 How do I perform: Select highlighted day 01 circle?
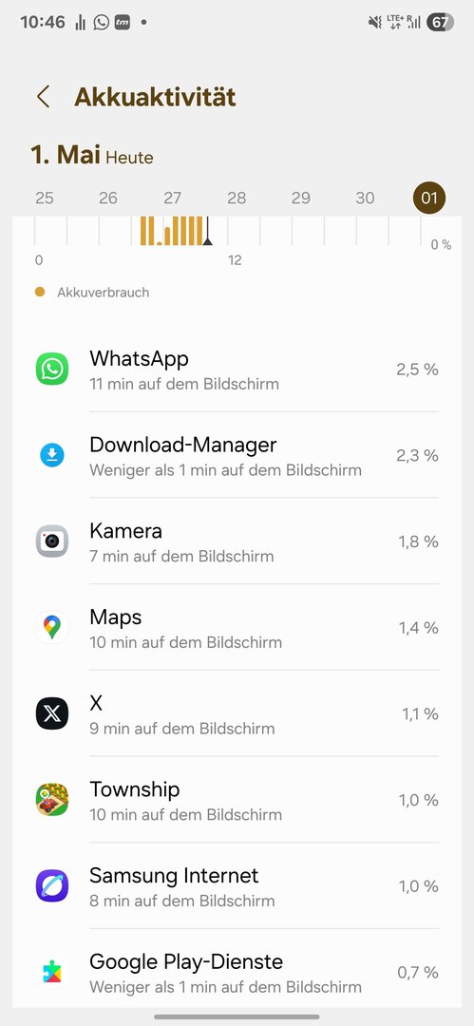tap(428, 198)
